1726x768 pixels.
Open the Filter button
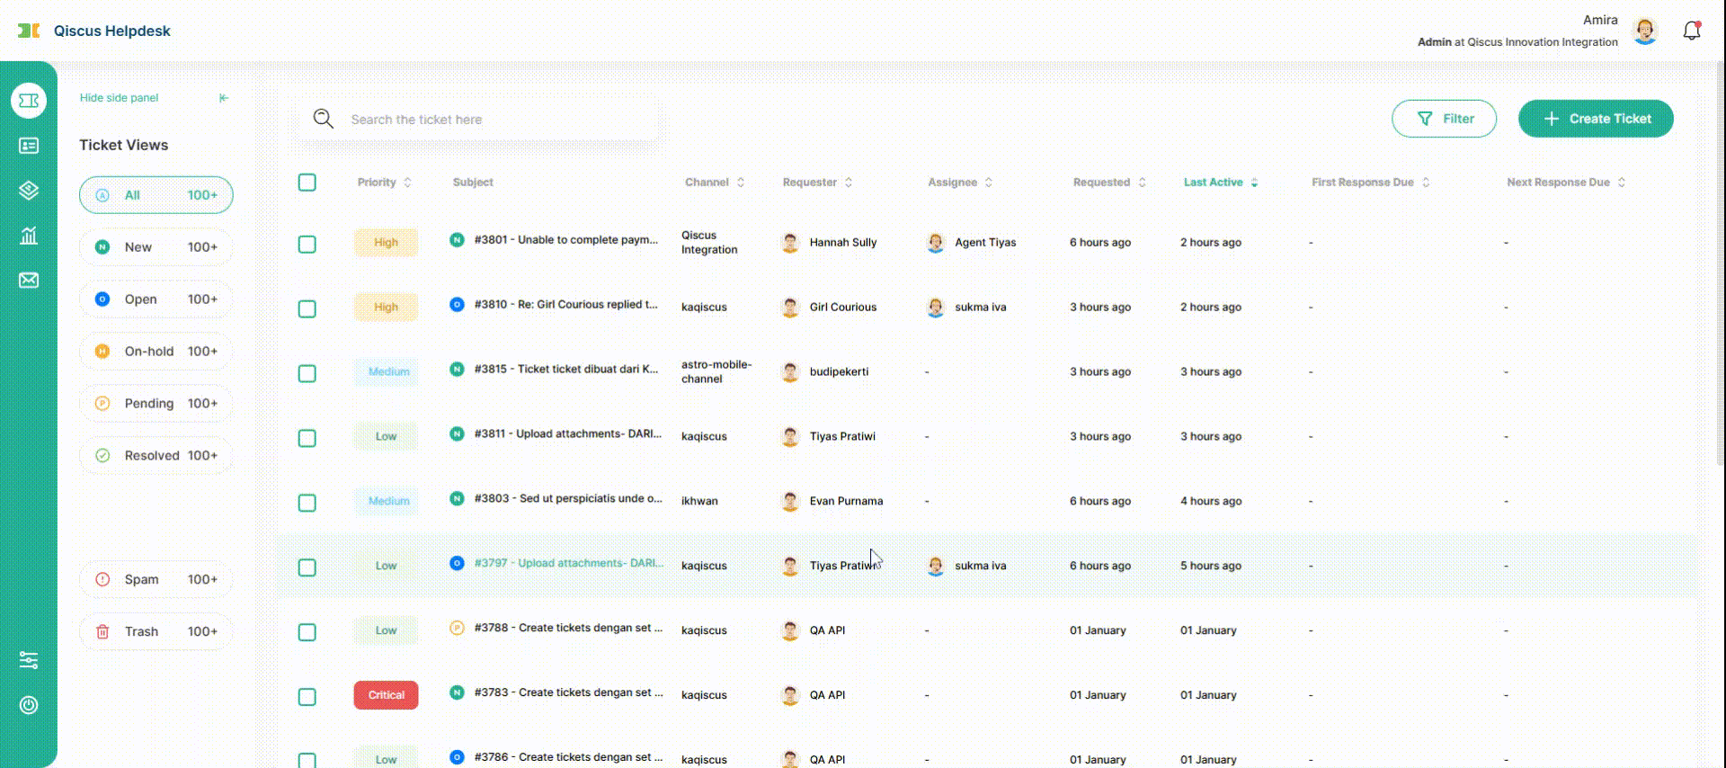point(1444,119)
